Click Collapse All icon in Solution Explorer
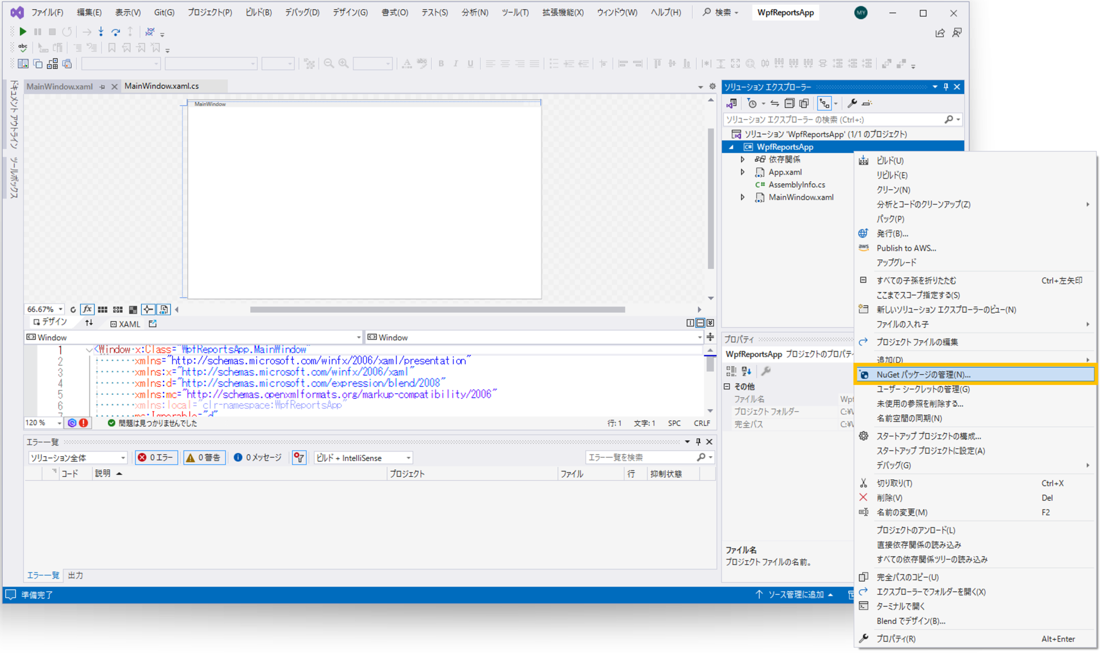The width and height of the screenshot is (1102, 653). (790, 103)
